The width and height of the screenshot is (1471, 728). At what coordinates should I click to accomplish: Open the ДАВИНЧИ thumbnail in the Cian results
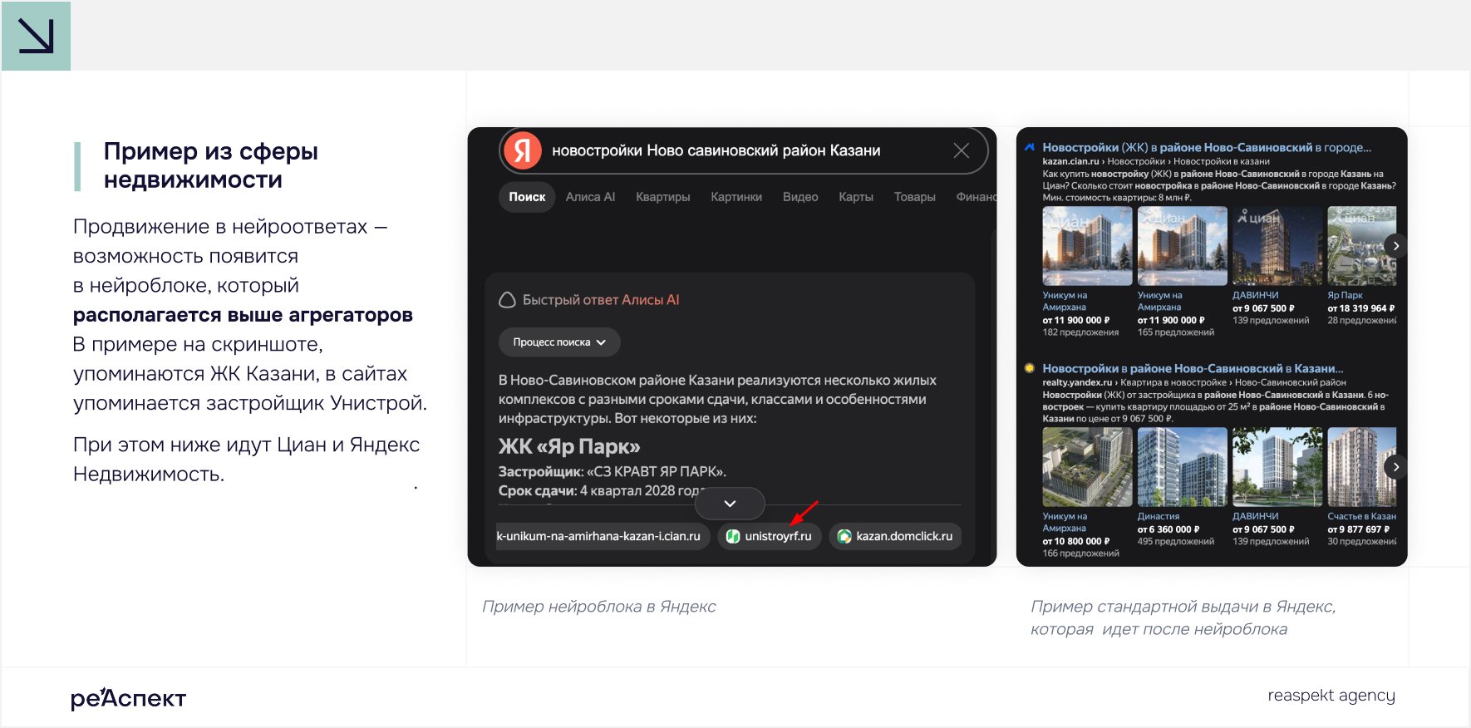[x=1277, y=246]
